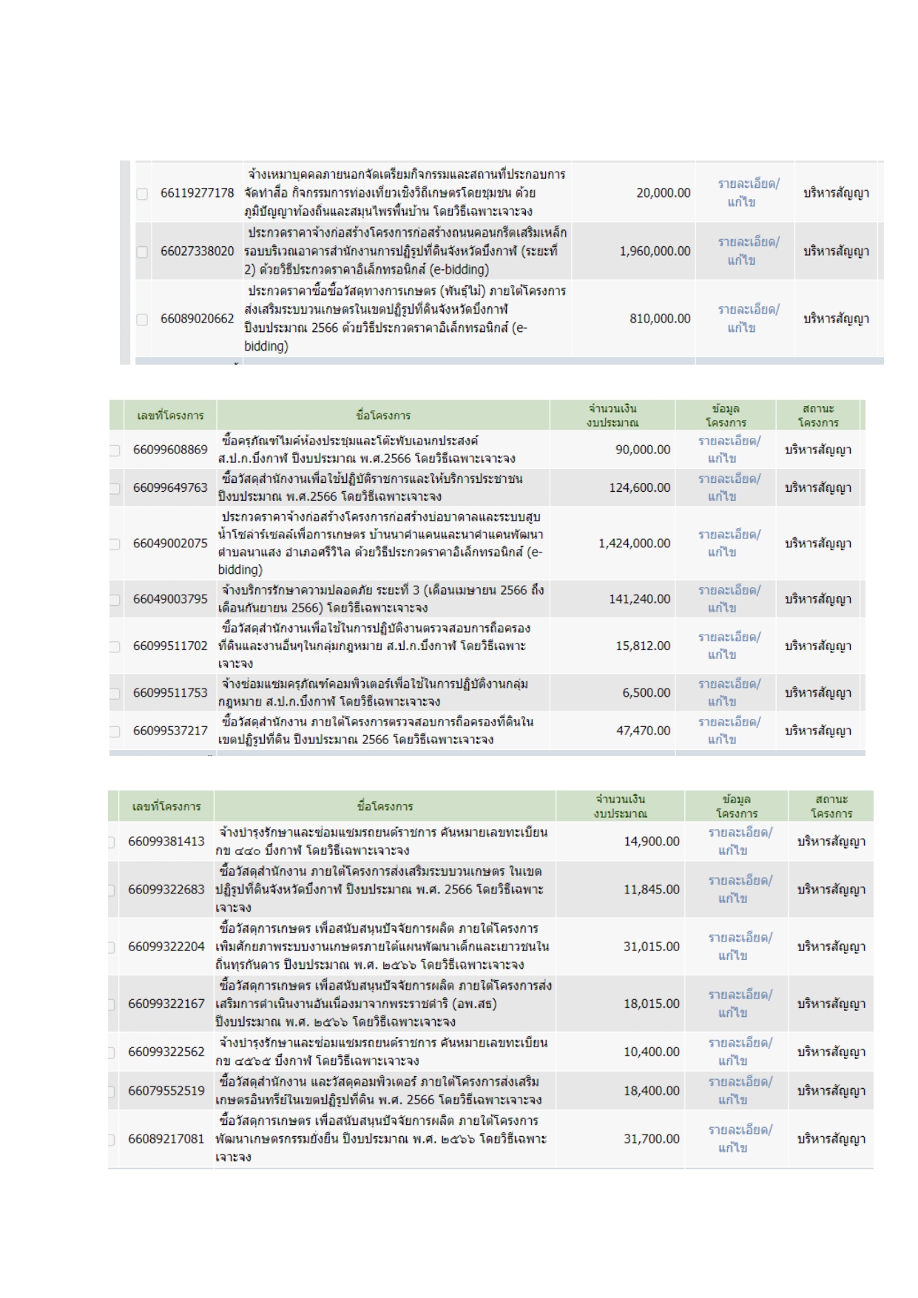Open รายละเอียด/แก้ไข link for project 66089020662

747,318
